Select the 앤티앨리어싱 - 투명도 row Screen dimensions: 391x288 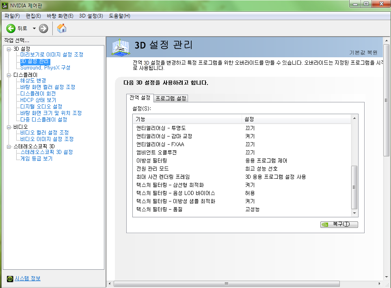click(x=242, y=128)
